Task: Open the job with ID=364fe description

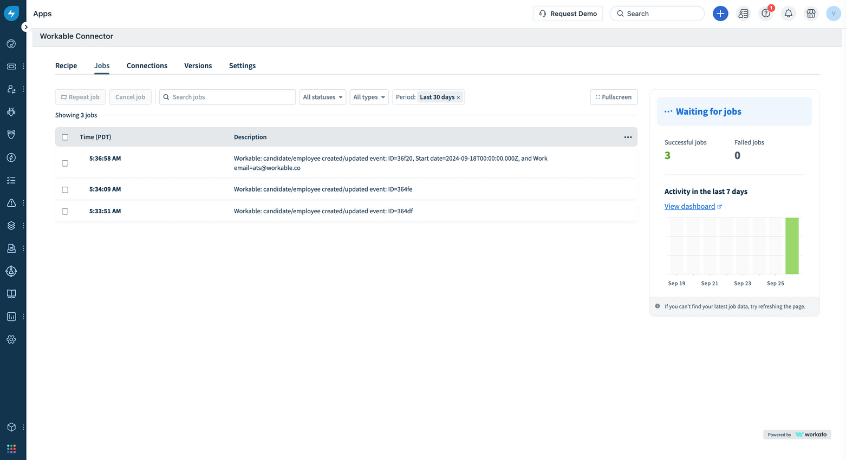Action: [323, 189]
